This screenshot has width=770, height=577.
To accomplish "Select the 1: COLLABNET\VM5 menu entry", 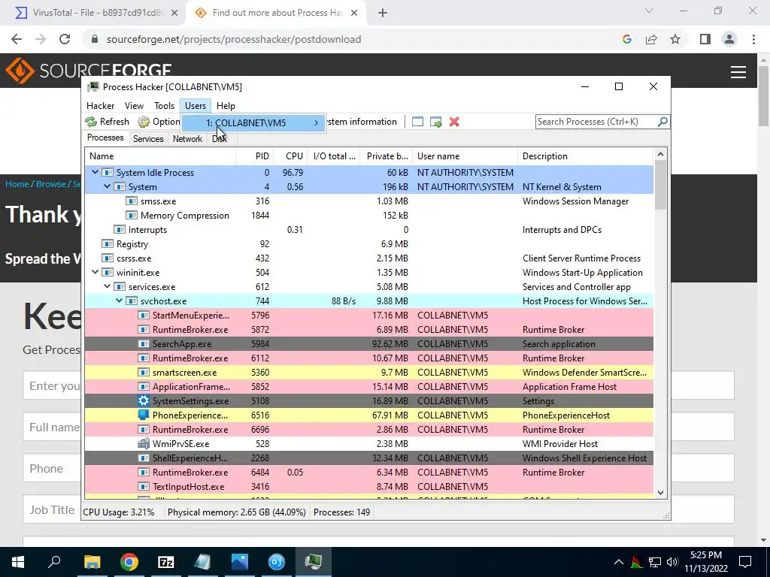I will [253, 122].
